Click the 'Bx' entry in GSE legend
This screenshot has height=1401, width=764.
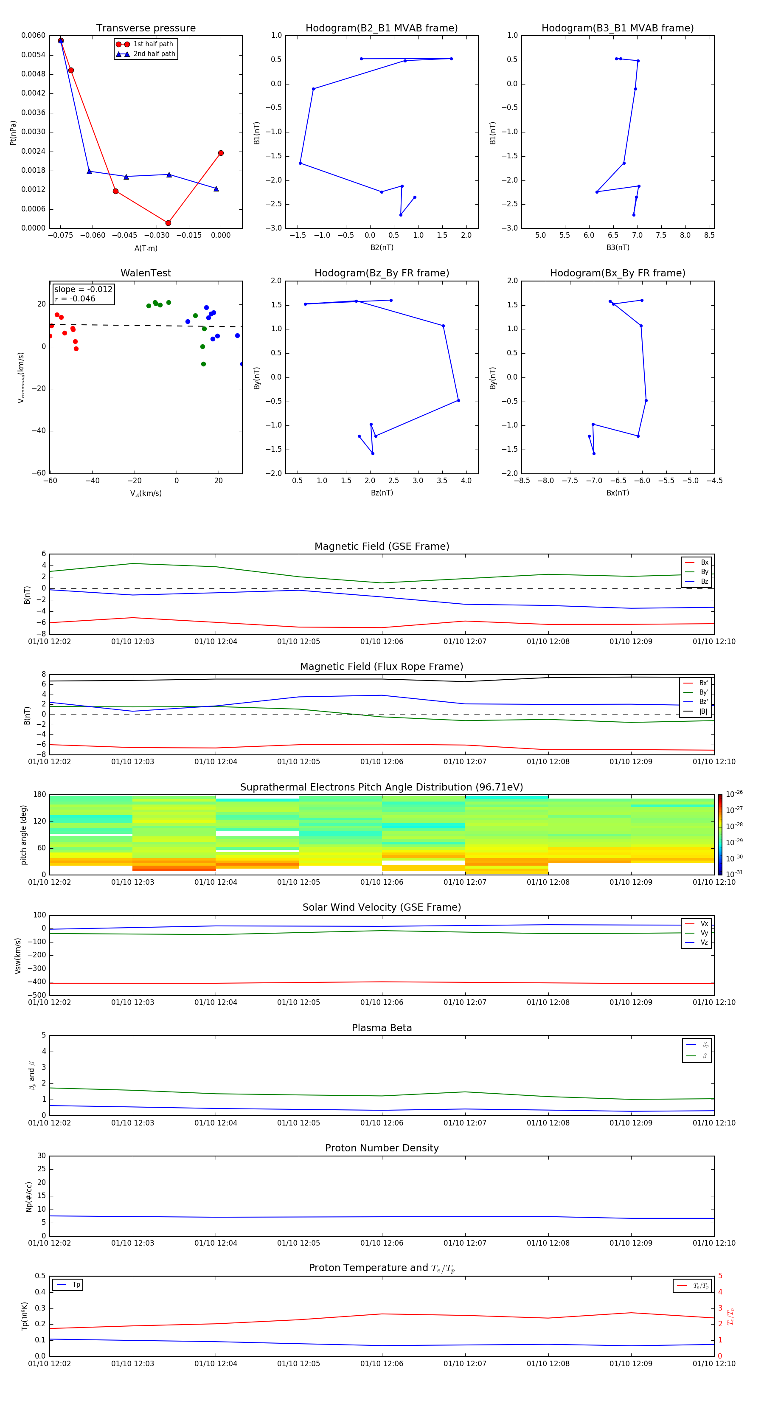pos(697,563)
